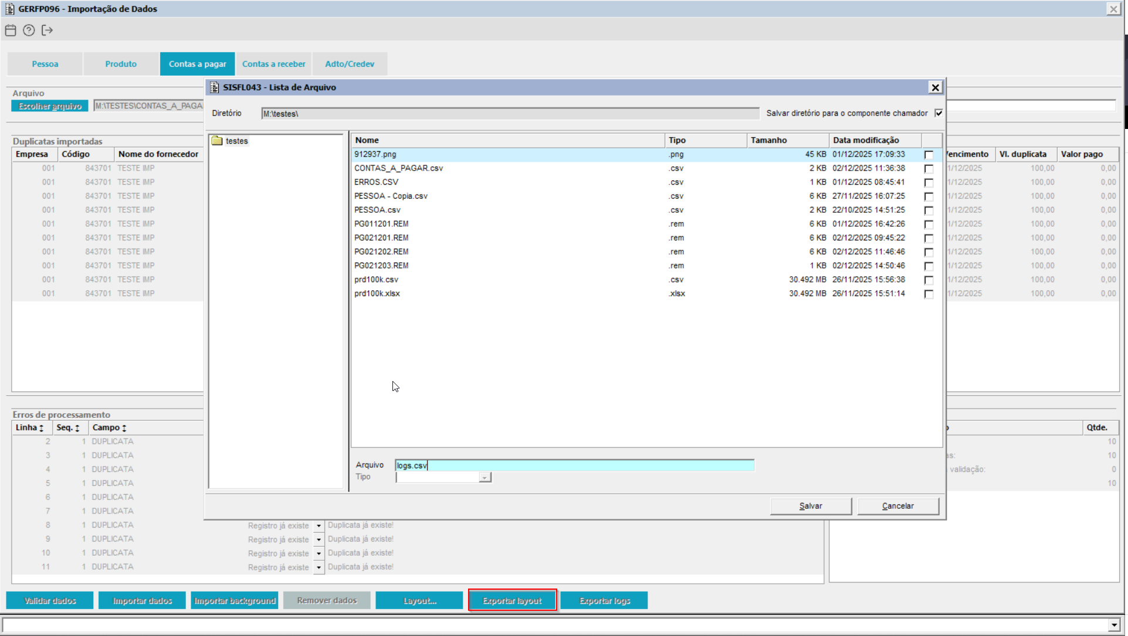Image resolution: width=1128 pixels, height=636 pixels.
Task: Click the GERFP096 window title icon
Action: (9, 9)
